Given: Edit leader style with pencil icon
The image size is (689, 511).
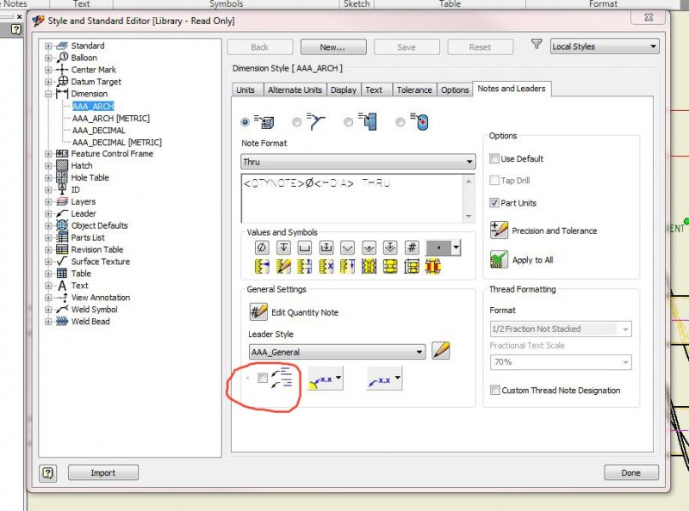Looking at the screenshot, I should coord(441,351).
